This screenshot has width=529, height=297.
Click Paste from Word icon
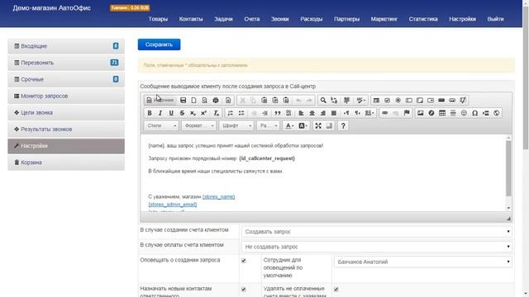286,101
